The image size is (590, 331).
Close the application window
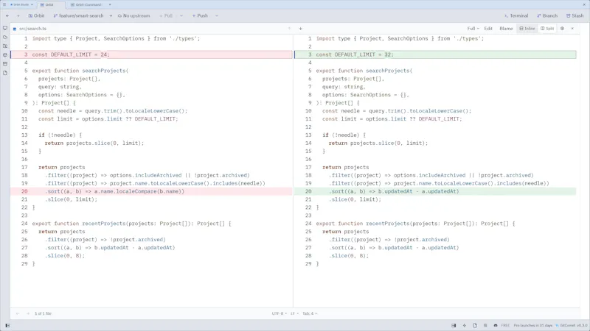(x=584, y=4)
